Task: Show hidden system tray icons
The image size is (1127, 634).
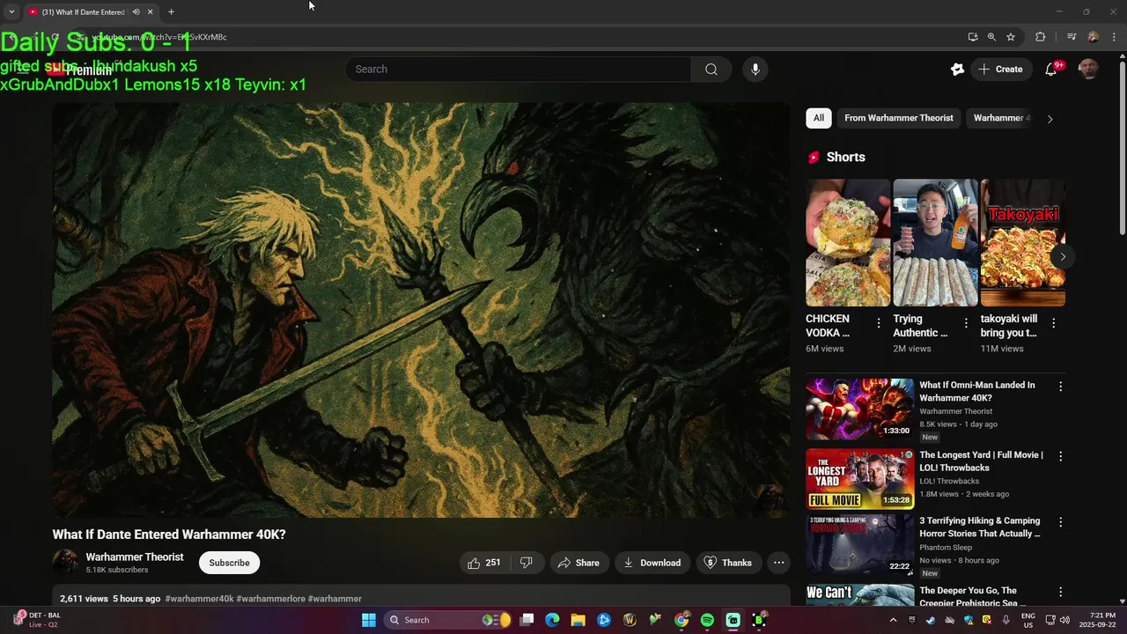Action: [x=893, y=620]
